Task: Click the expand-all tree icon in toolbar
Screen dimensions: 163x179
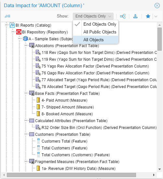Action: 7,16
